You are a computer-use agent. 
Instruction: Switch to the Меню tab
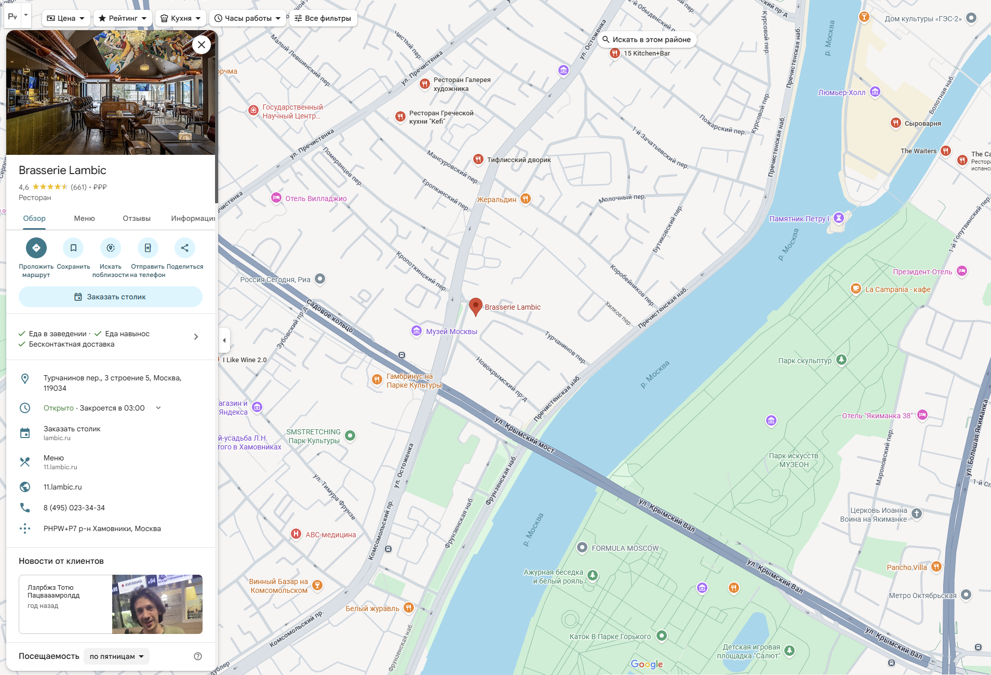pos(84,219)
